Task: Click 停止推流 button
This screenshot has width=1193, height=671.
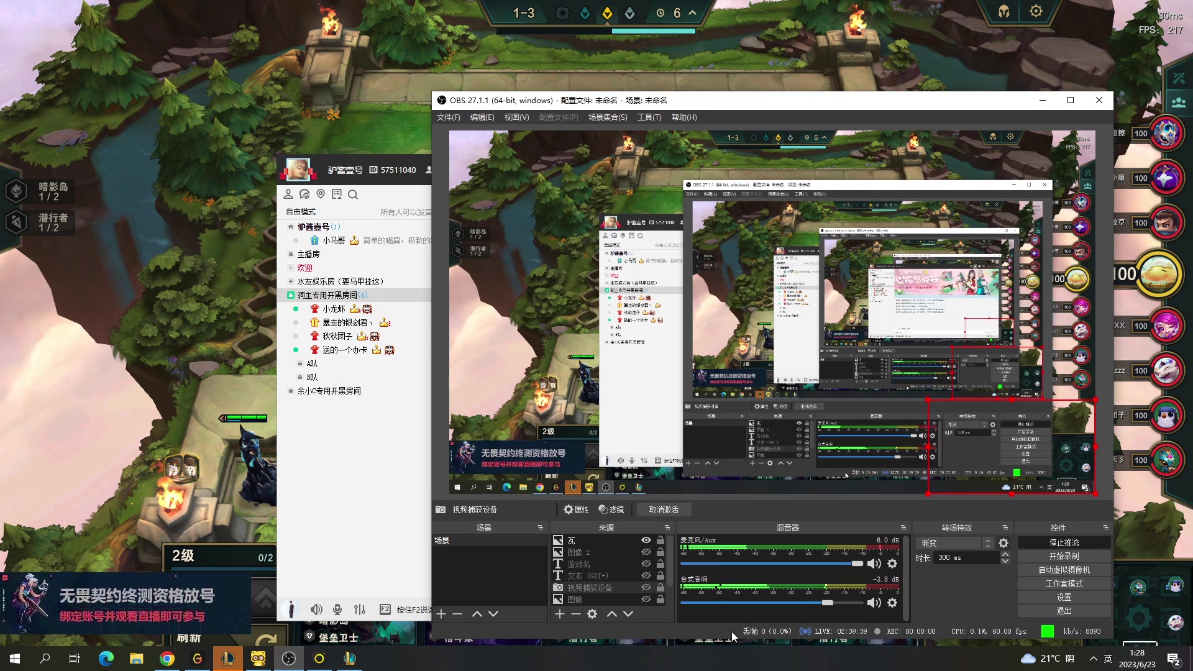Action: 1064,543
